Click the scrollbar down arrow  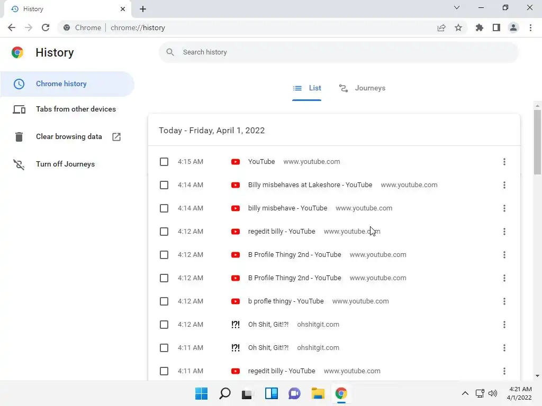(537, 376)
